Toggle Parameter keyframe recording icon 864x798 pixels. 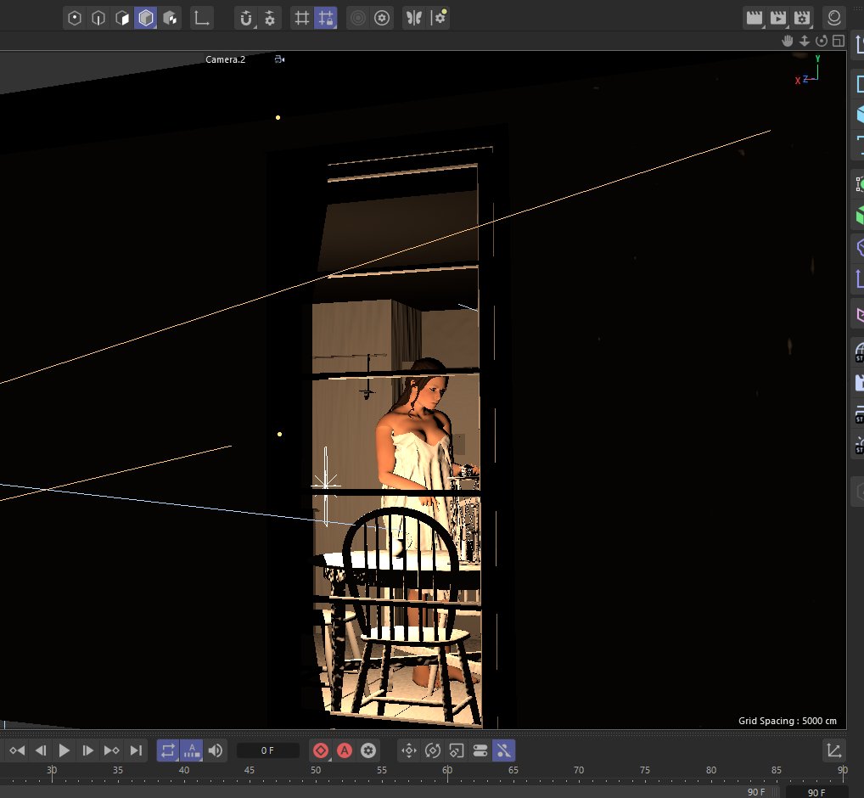480,750
